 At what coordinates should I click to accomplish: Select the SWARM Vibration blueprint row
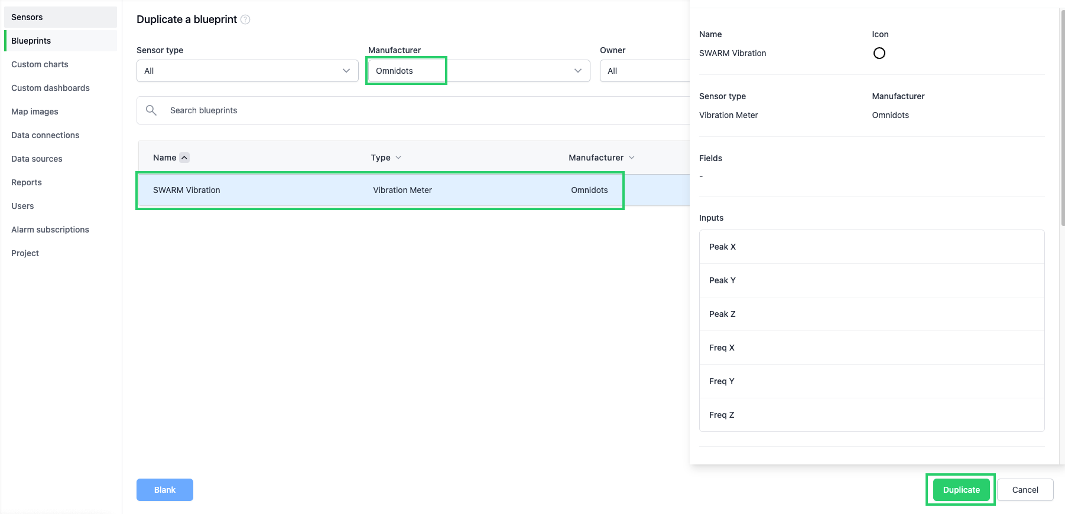(379, 190)
